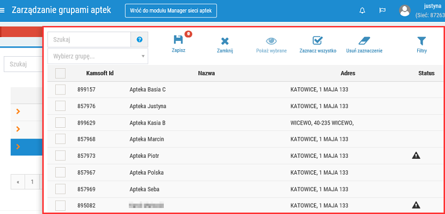Click the Usuń zaznaczenie eraser icon

364,41
